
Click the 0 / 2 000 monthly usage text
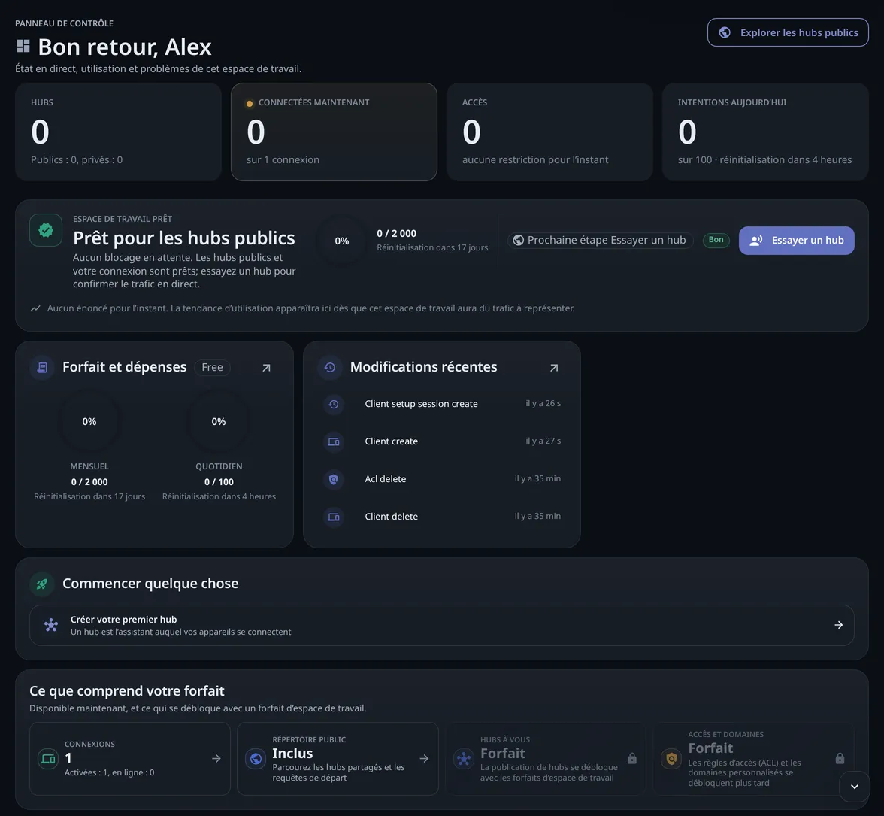pyautogui.click(x=89, y=482)
